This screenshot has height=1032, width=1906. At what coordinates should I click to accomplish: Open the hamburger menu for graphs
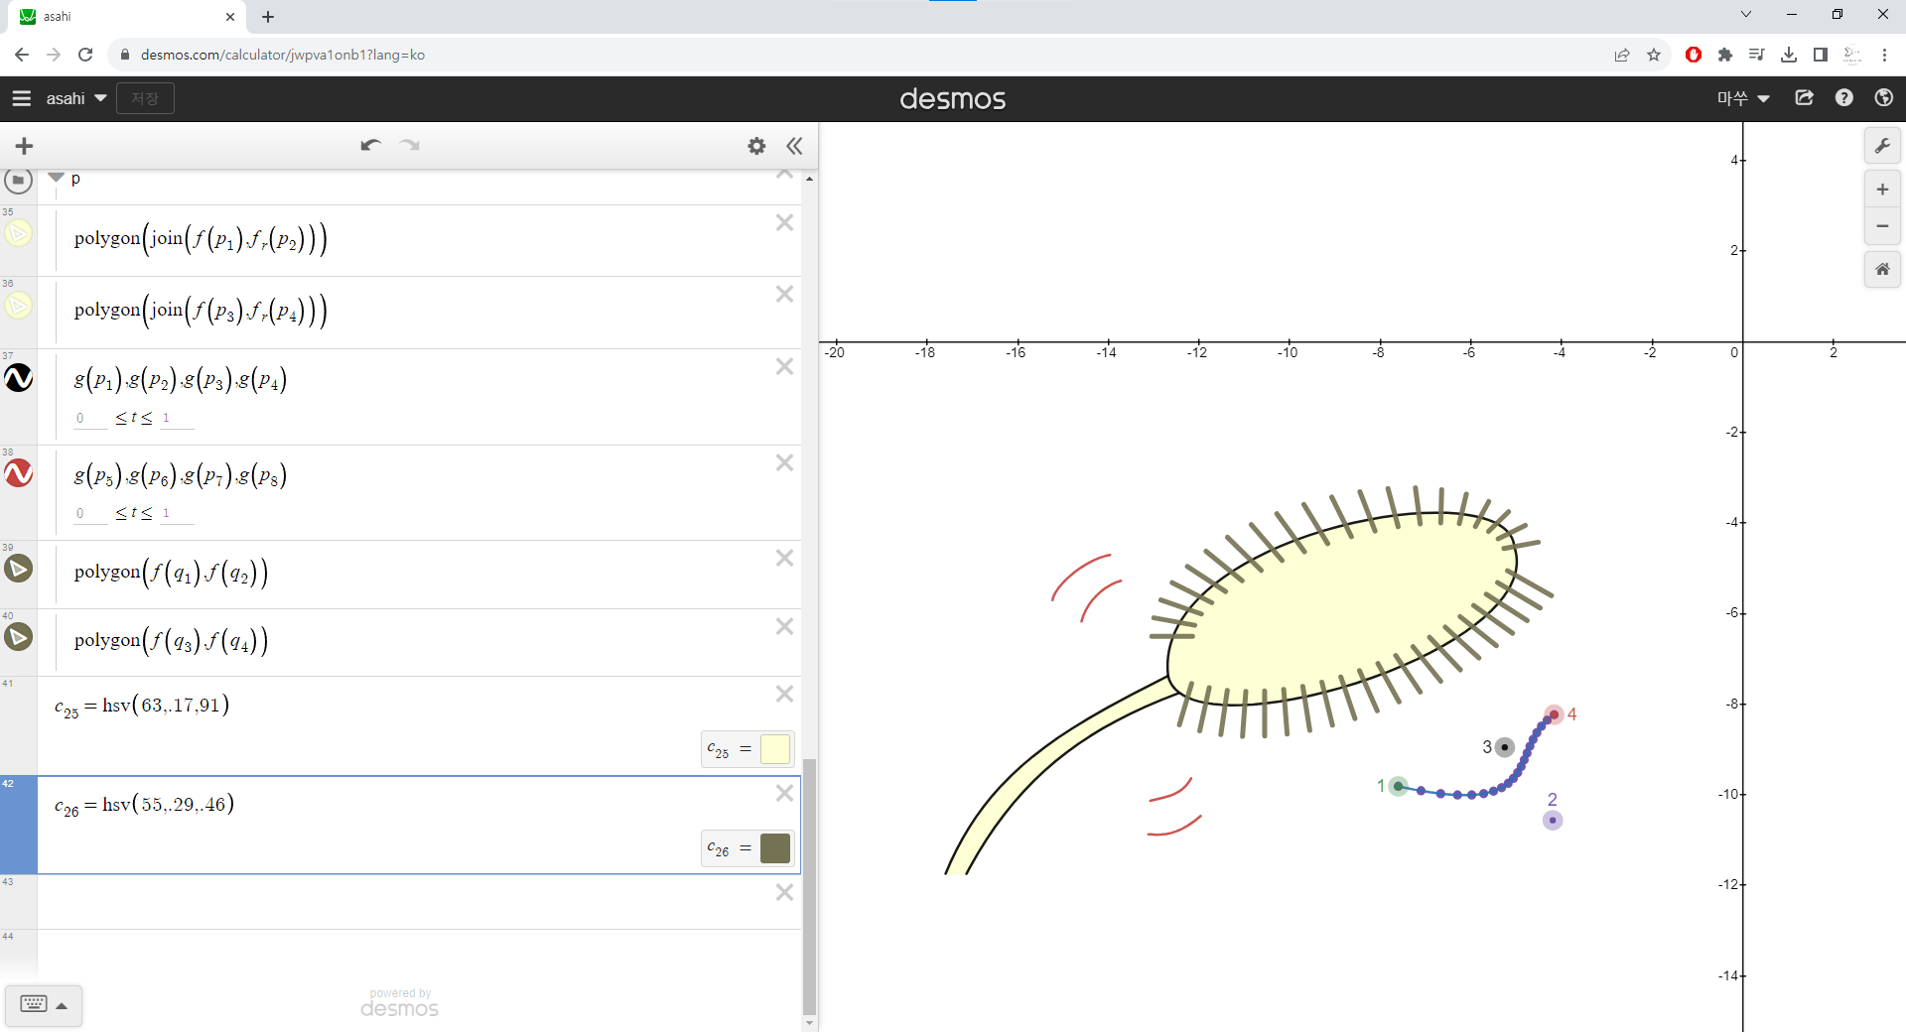point(22,98)
